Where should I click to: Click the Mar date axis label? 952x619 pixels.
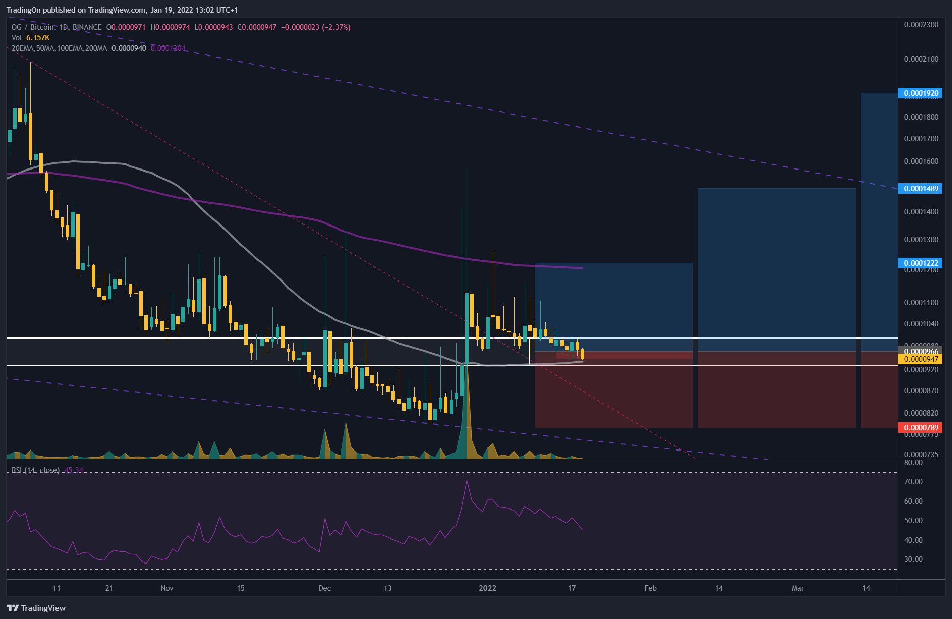tap(798, 588)
